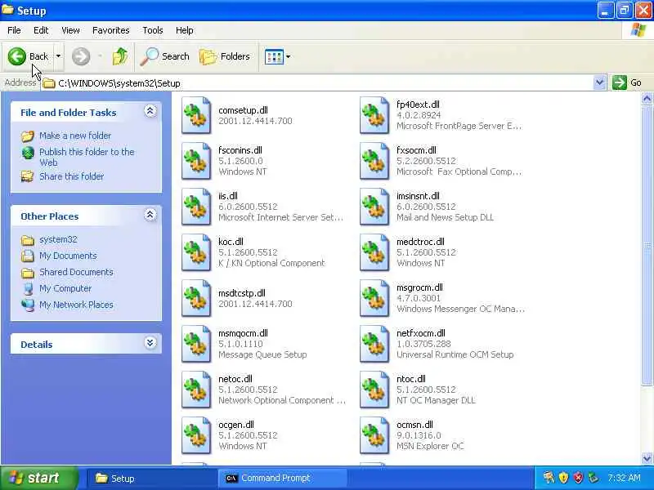
Task: Open the Search pane from toolbar
Action: pos(164,56)
